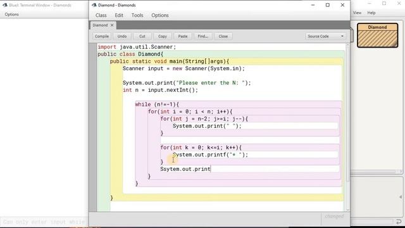
Task: Select the Diamond class box in diagram
Action: click(x=377, y=35)
